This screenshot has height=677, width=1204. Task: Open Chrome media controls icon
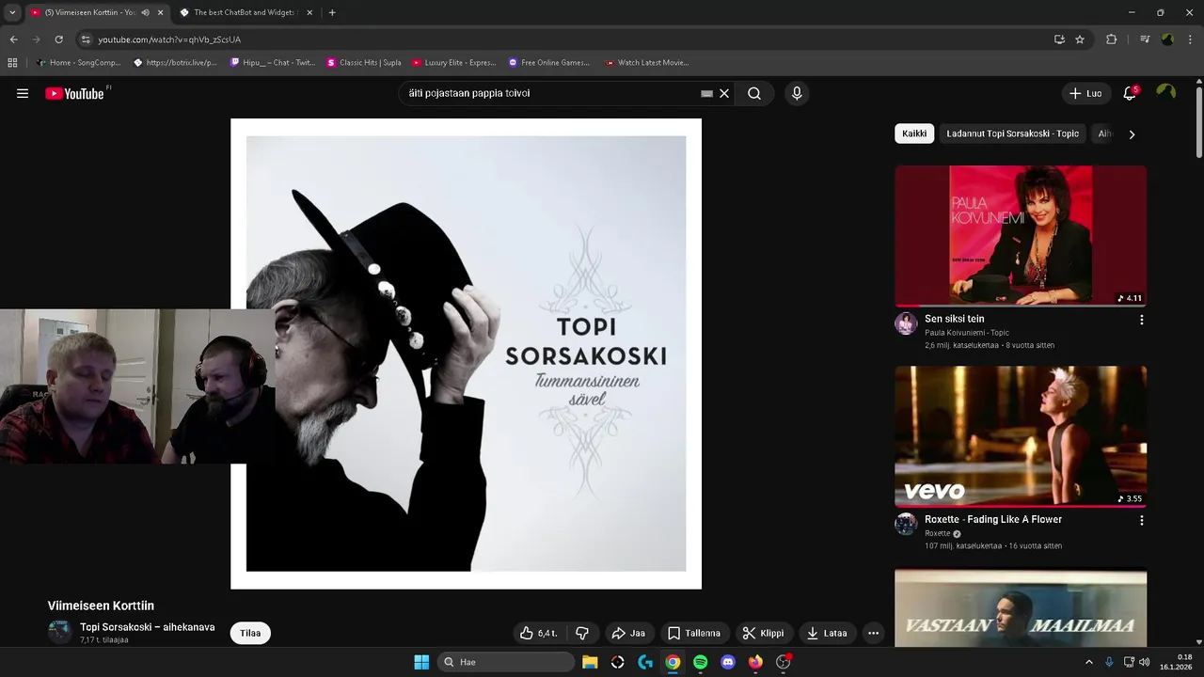coord(1145,39)
